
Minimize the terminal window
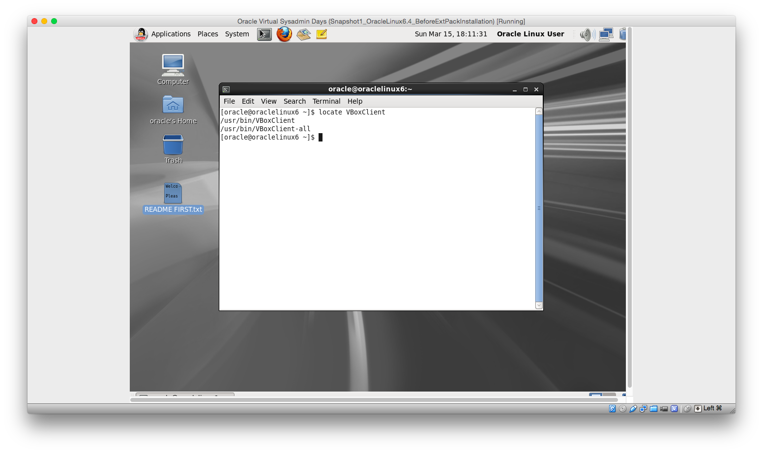pos(515,89)
